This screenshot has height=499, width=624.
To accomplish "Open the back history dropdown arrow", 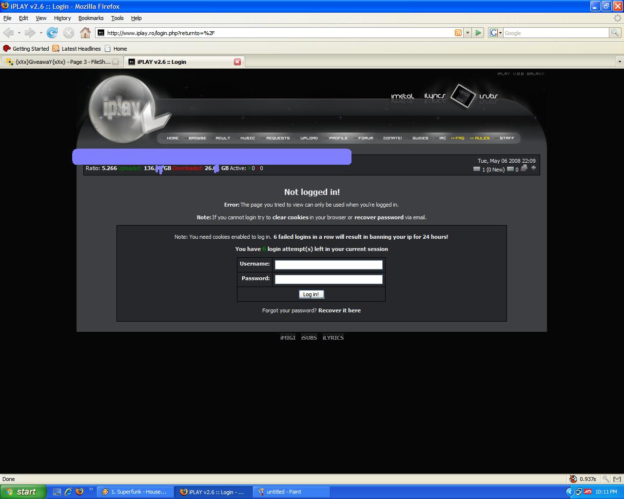I will coord(19,33).
